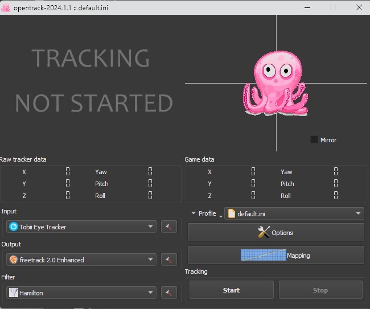Open the Mapping curves window
Screen dimensions: 370x309
click(276, 255)
